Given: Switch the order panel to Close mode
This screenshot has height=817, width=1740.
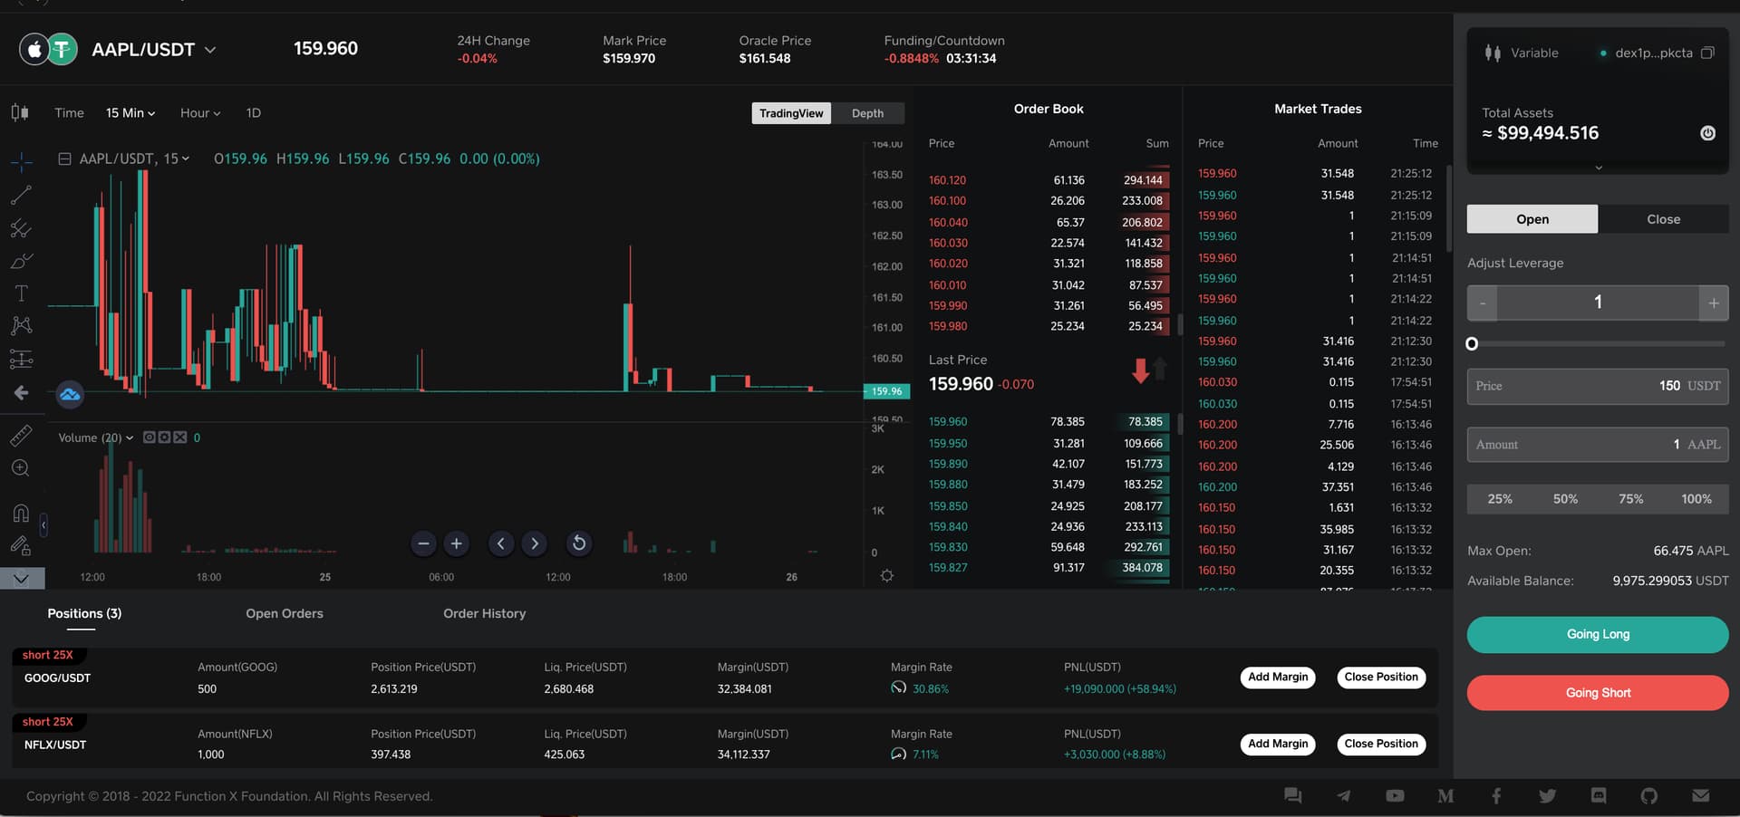Looking at the screenshot, I should (x=1663, y=219).
